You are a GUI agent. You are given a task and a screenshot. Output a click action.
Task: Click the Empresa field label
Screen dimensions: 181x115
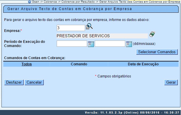coord(13,31)
